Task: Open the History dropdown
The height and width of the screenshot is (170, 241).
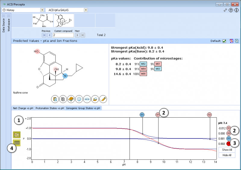Action: (42, 10)
